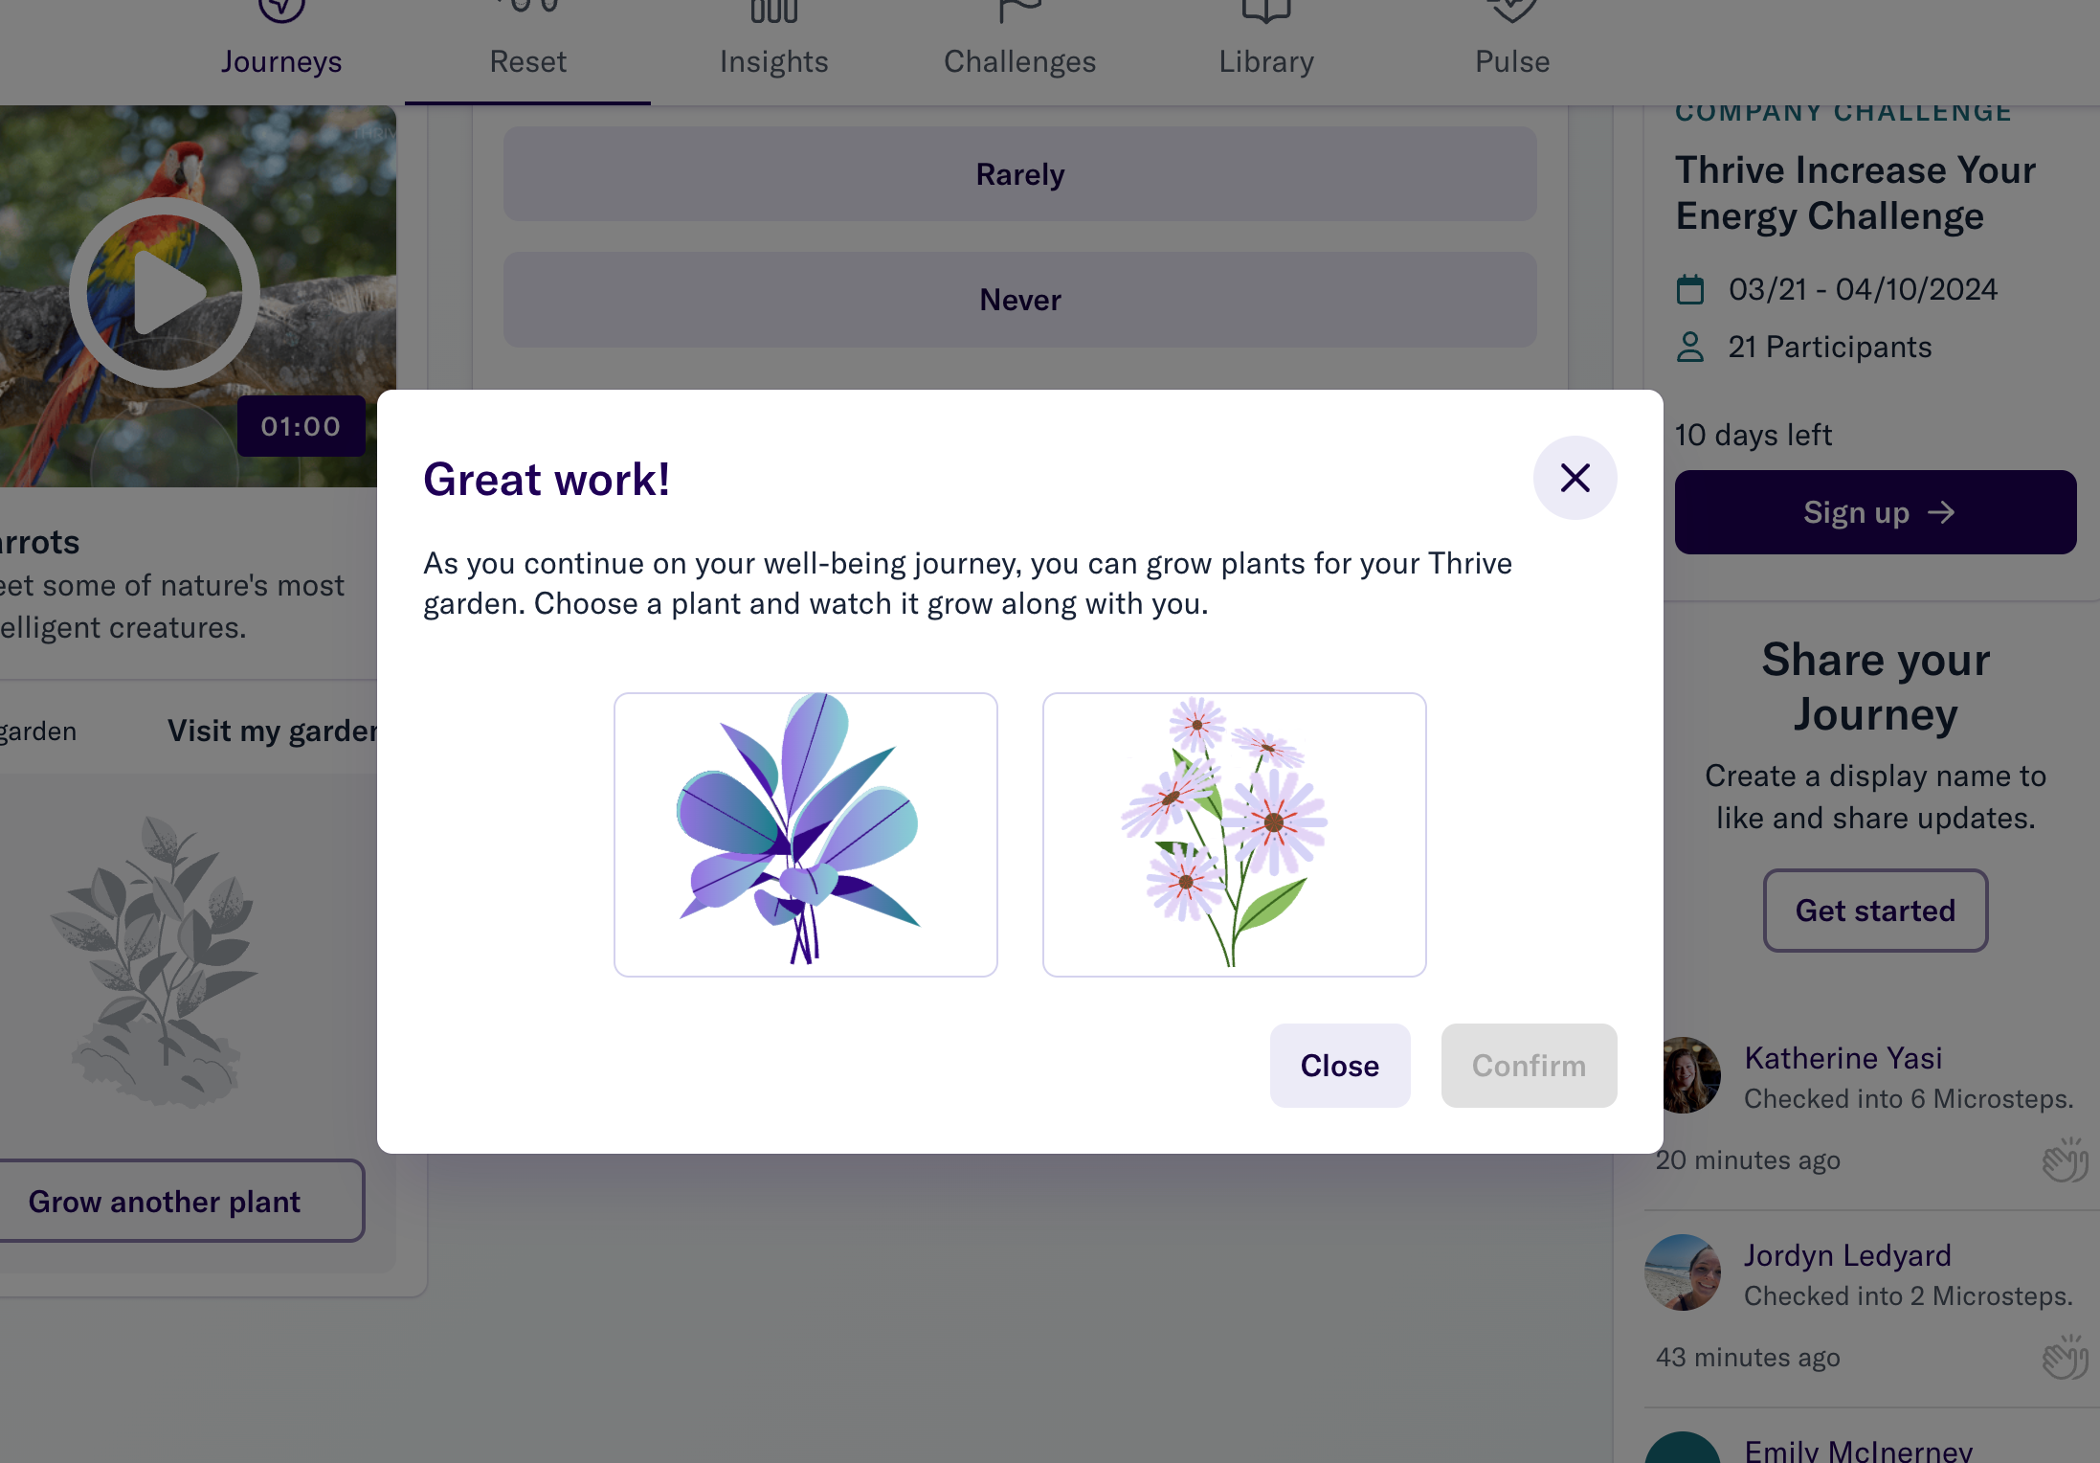Select the Rarely answer option

1019,174
